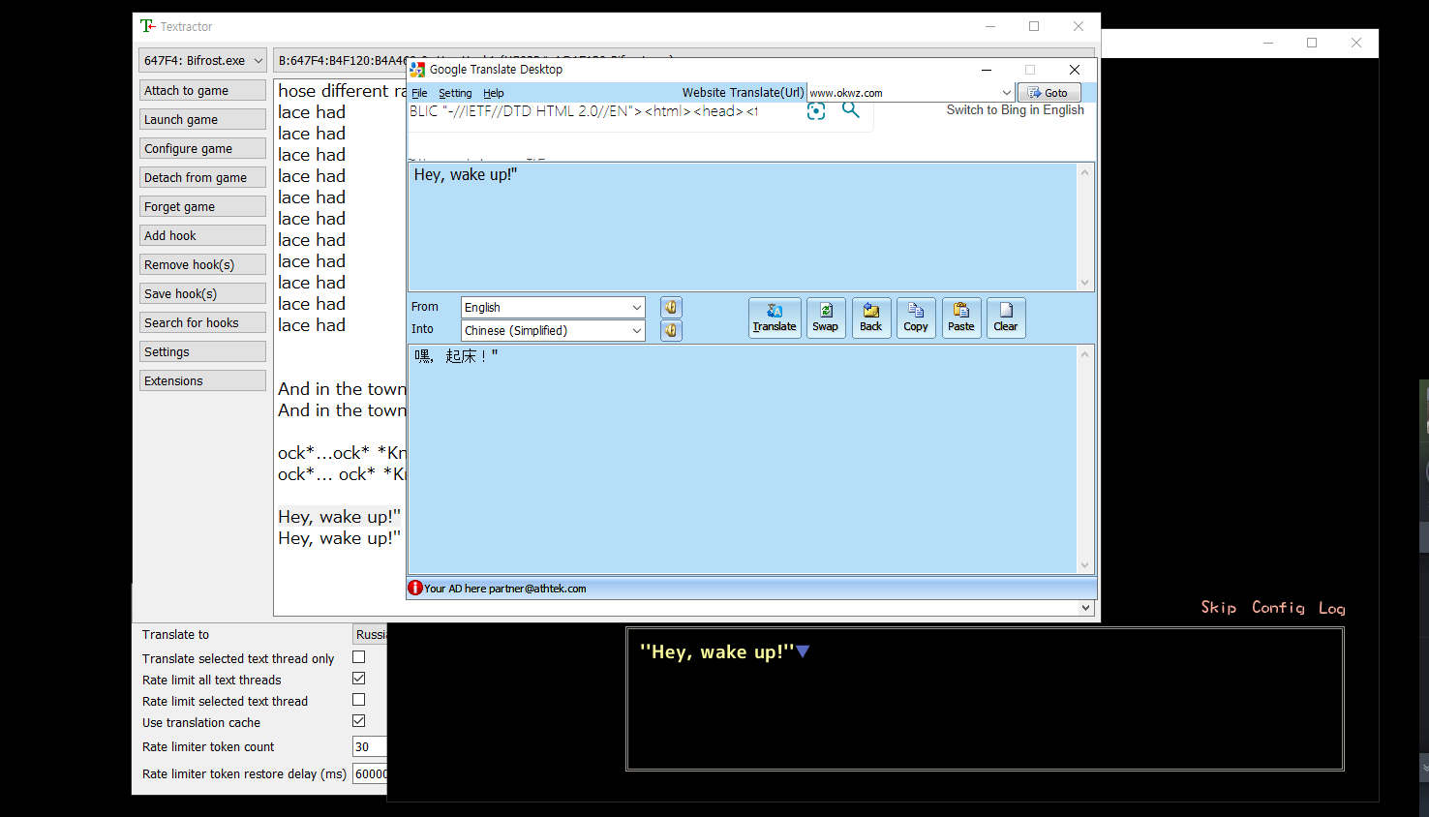Click the Translate button in Google Translate Desktop

[775, 318]
